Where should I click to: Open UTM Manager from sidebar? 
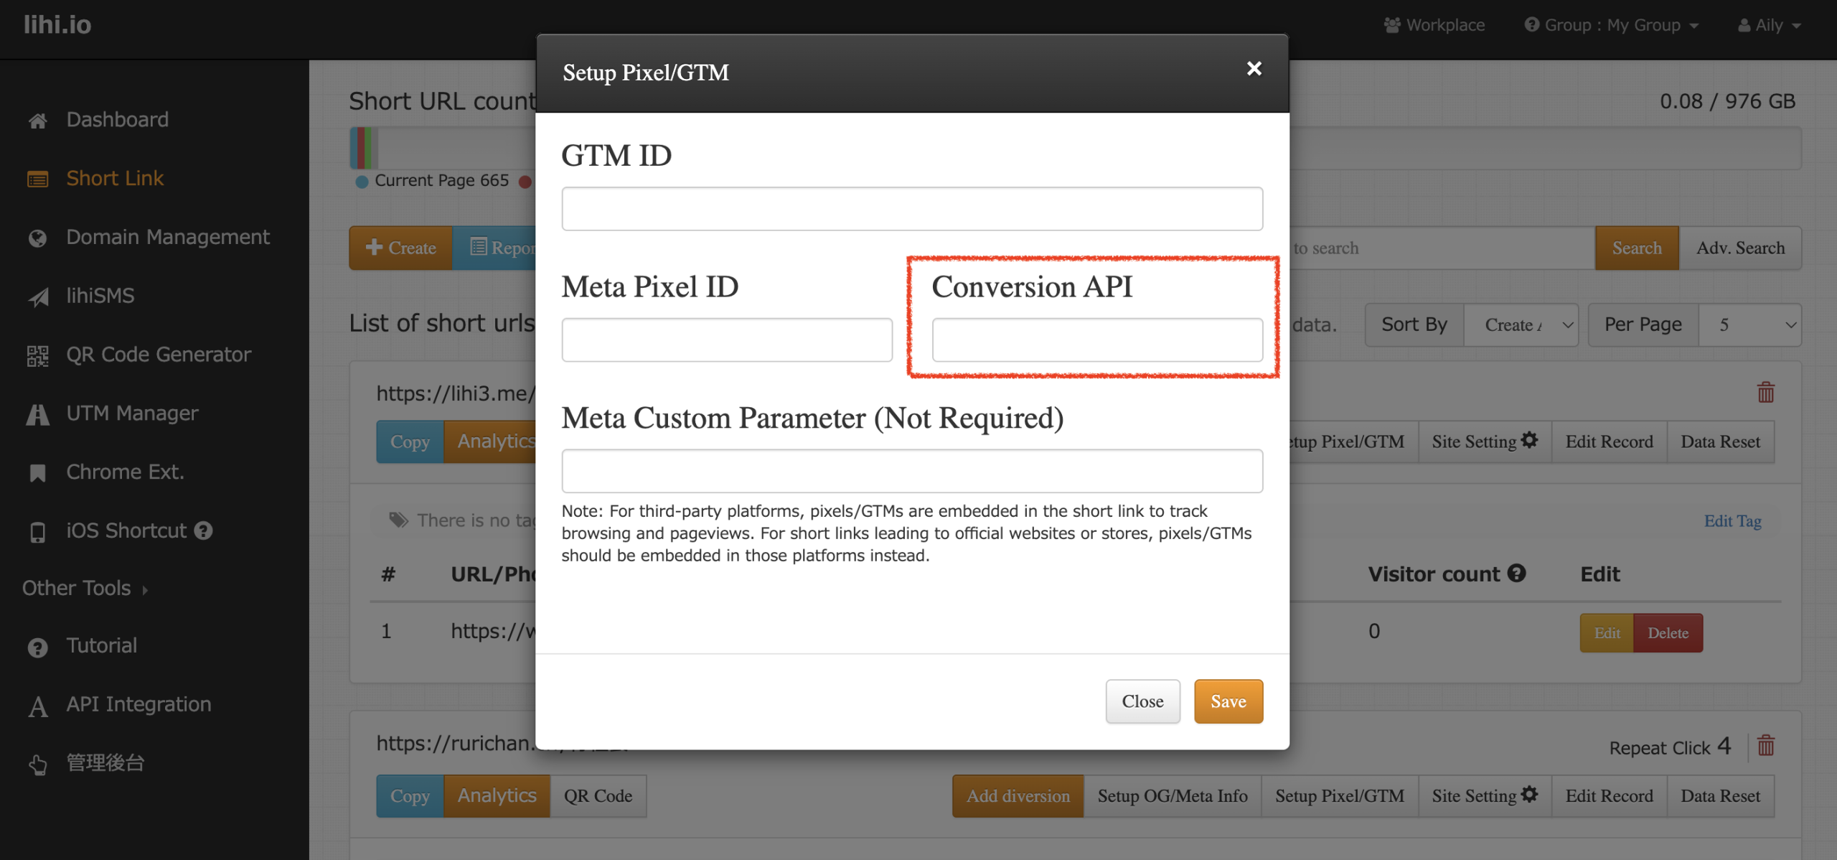pos(132,413)
